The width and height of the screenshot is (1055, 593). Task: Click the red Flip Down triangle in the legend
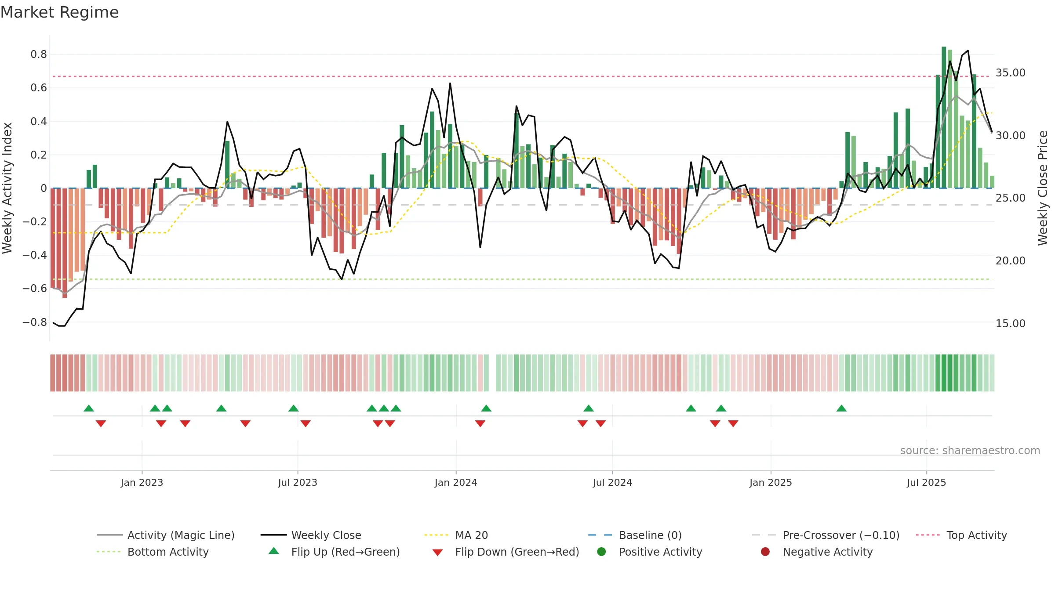tap(437, 553)
